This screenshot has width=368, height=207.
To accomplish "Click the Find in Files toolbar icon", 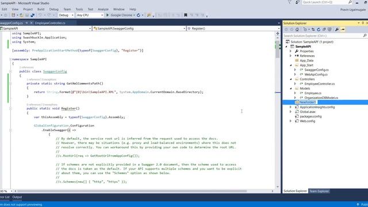I will coord(149,15).
